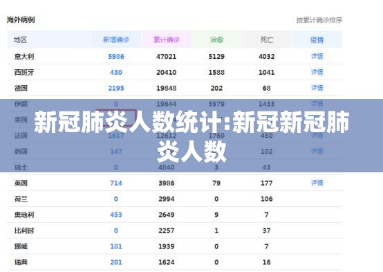The image size is (383, 272).
Task: Click cumulative value 2257
Action: 167,230
